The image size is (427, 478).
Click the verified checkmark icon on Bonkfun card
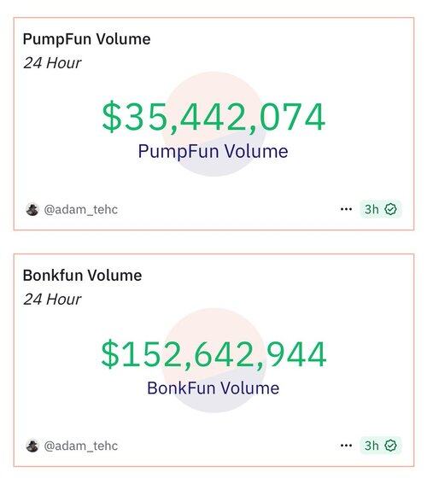(x=391, y=446)
